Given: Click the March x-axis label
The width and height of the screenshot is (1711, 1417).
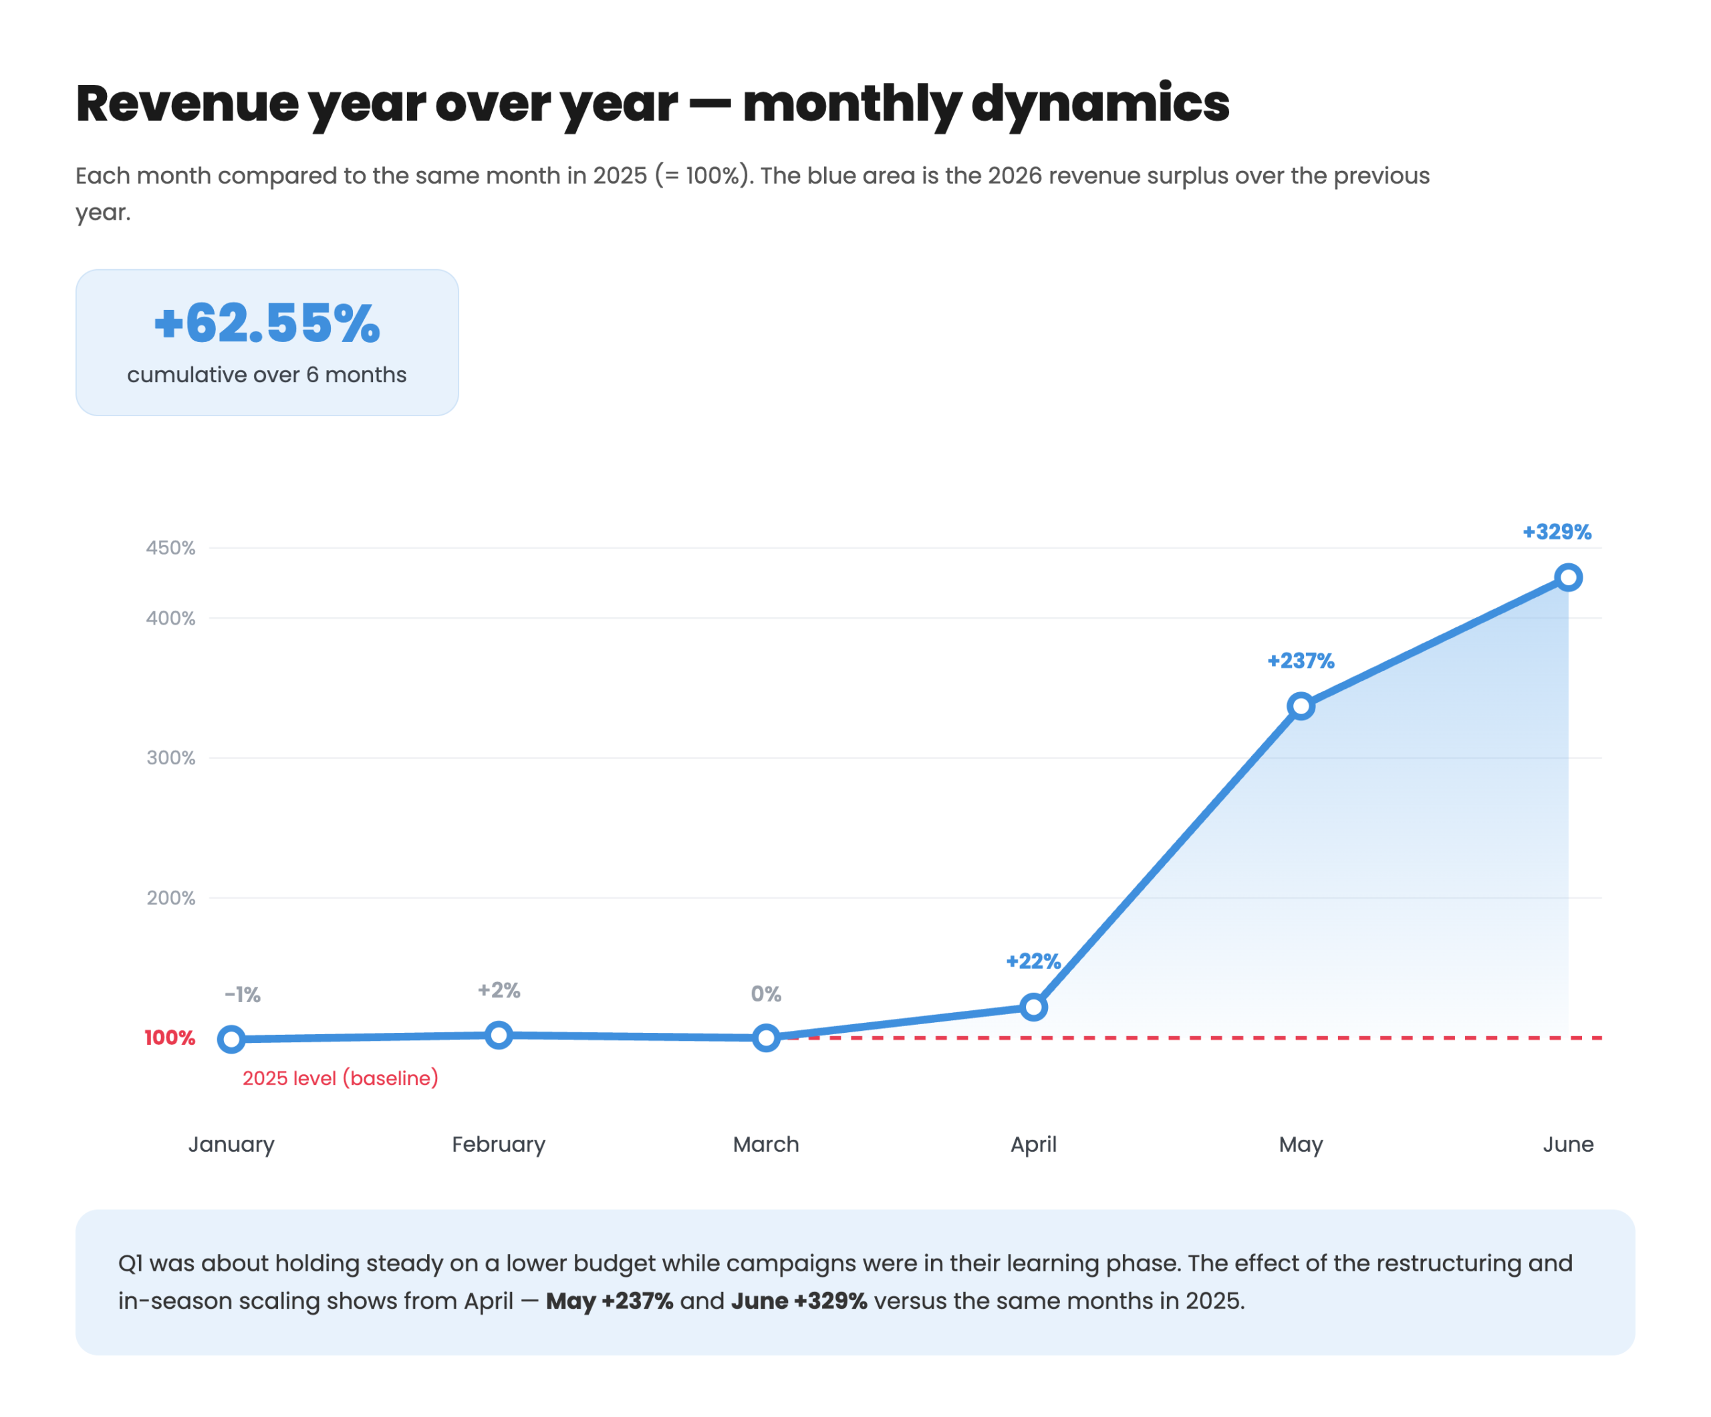Looking at the screenshot, I should pos(766,1144).
